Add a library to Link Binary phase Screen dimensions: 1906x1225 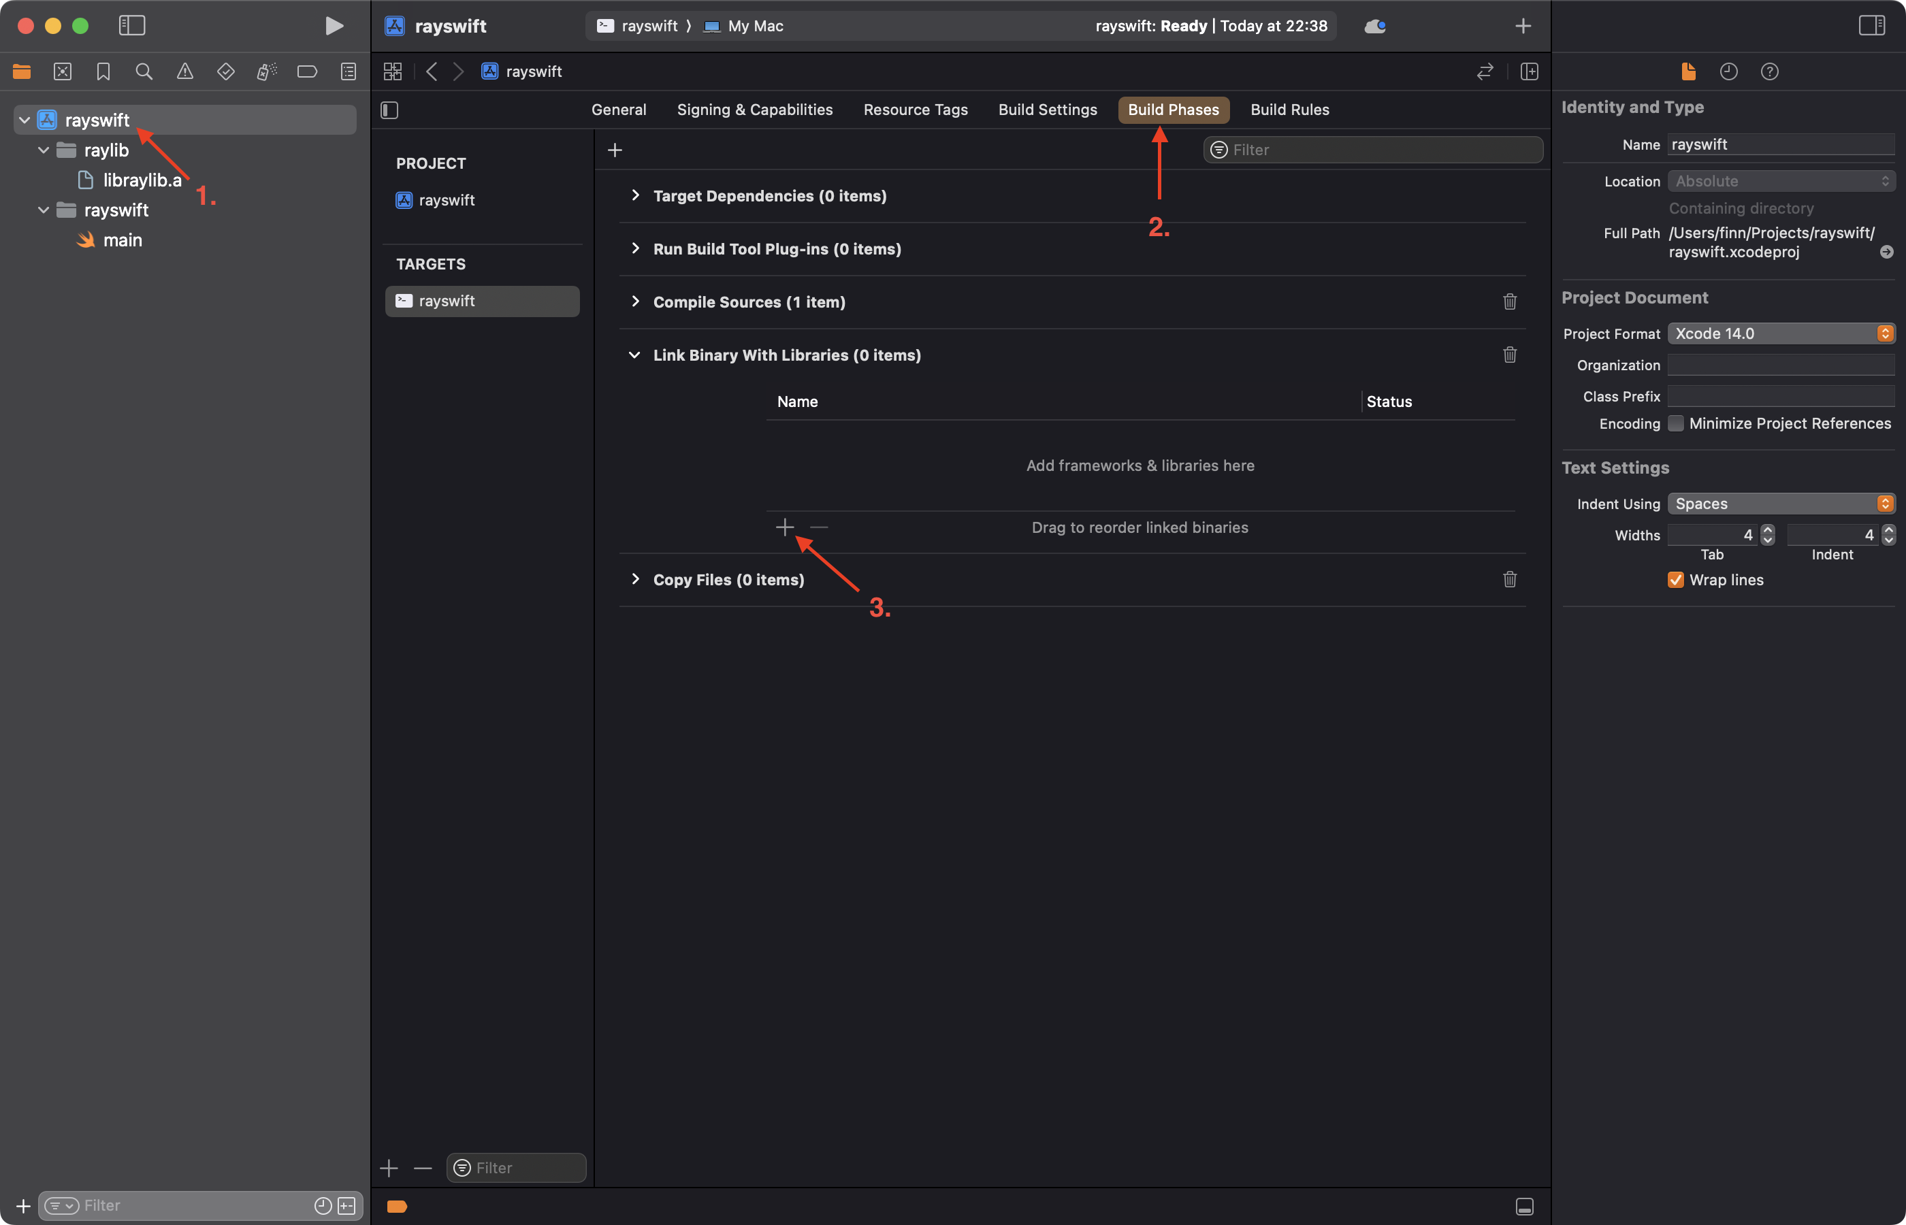tap(784, 527)
